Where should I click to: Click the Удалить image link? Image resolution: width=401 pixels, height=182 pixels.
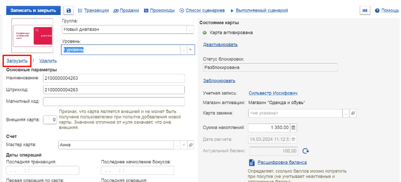48,61
